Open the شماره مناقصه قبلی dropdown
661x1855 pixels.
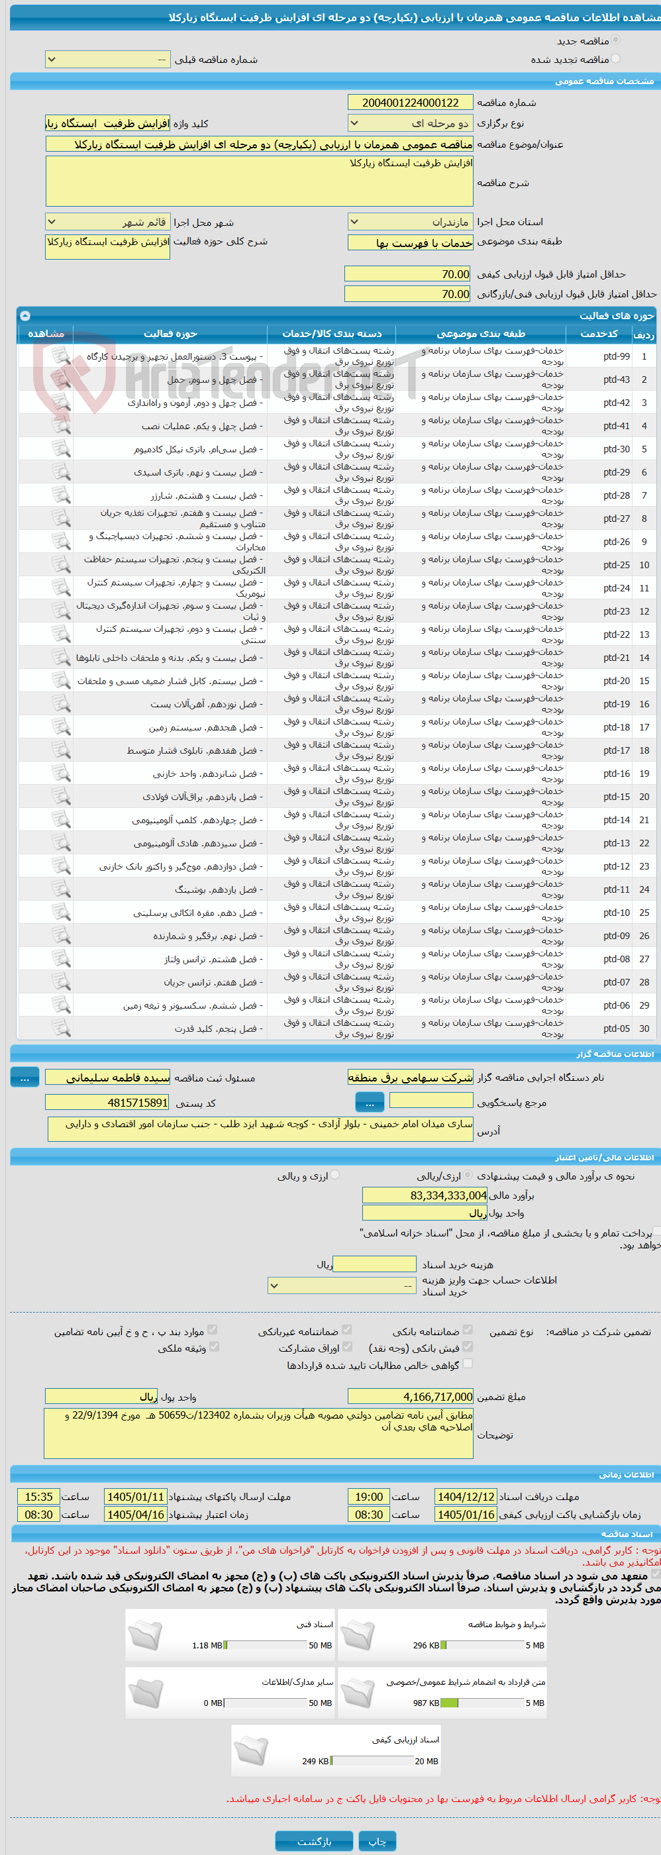107,60
